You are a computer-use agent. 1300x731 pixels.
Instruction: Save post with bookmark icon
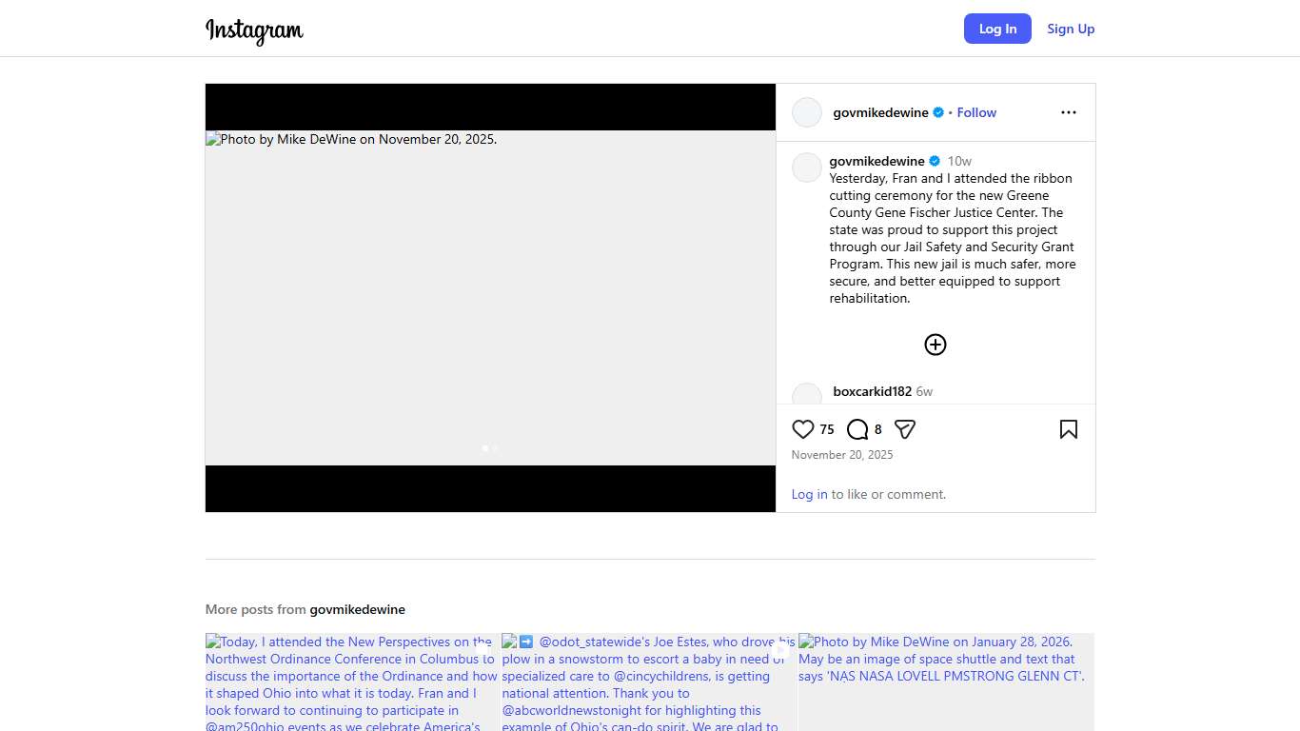(1068, 429)
